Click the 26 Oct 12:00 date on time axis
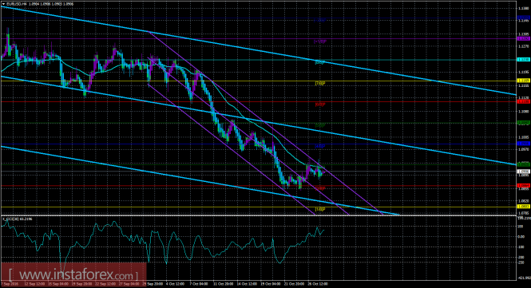The height and width of the screenshot is (288, 531). coord(318,284)
